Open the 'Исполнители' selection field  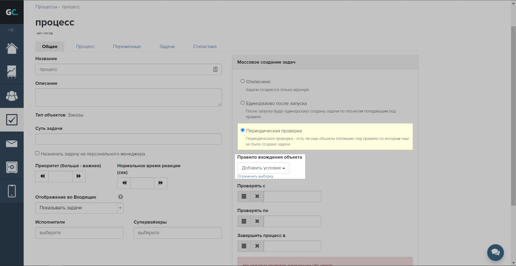click(79, 233)
